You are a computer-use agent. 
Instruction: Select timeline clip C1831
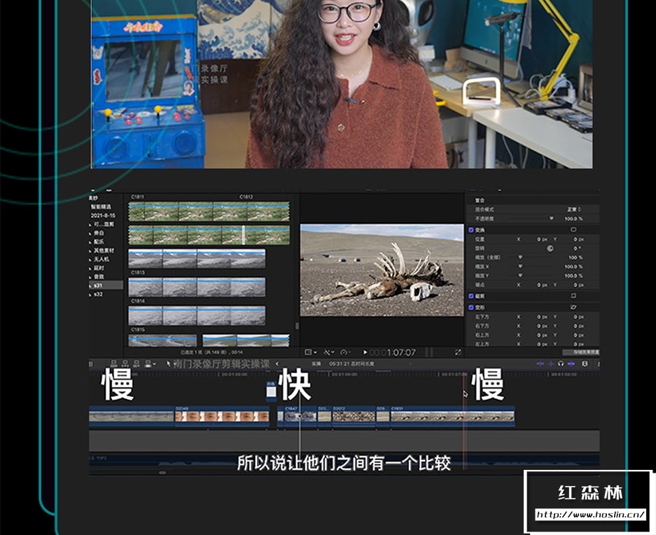point(452,415)
